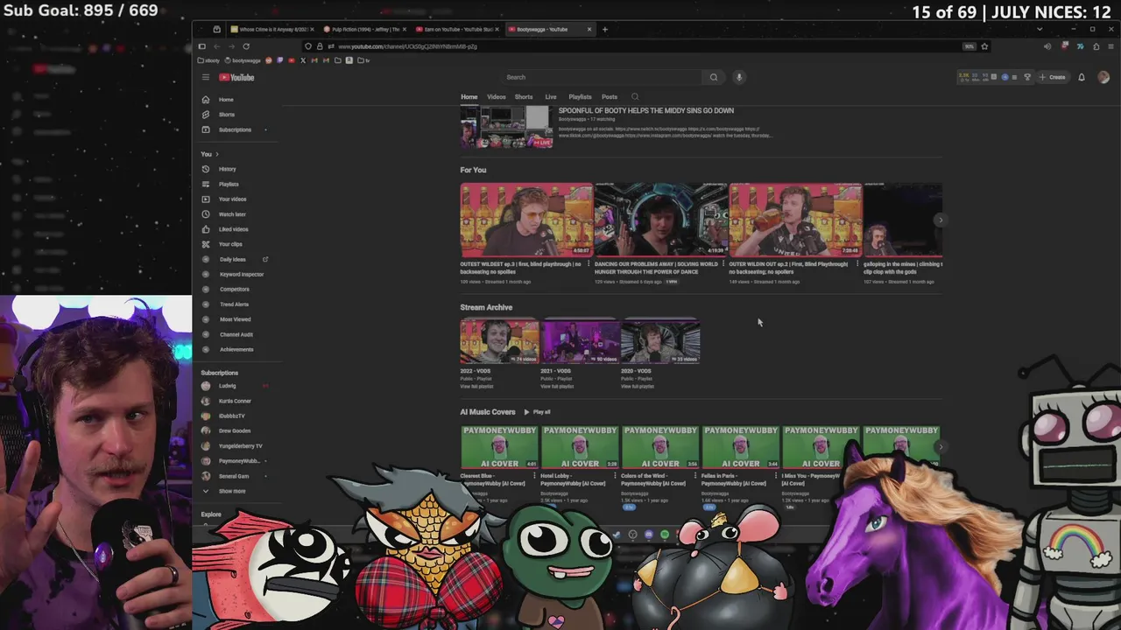
Task: Click the Create button
Action: tap(1053, 77)
